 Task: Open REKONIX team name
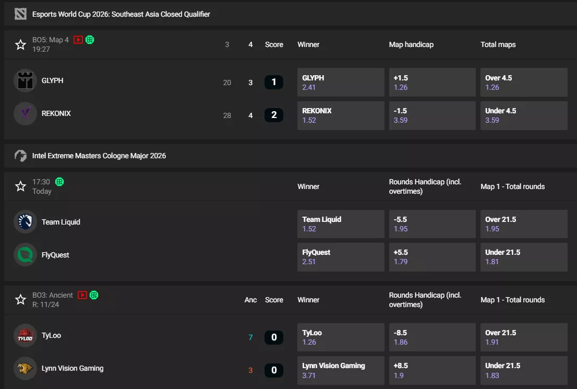[x=56, y=113]
